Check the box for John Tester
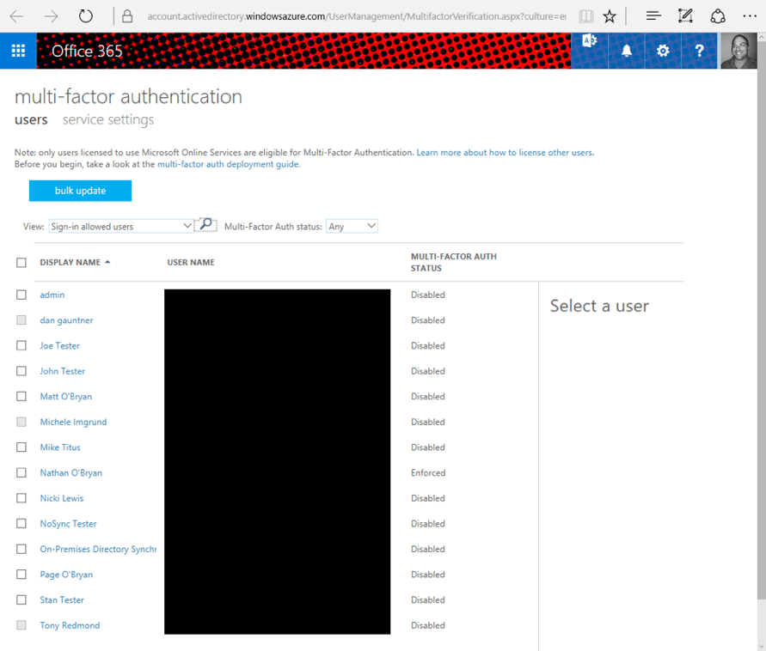The height and width of the screenshot is (651, 766). click(x=21, y=371)
